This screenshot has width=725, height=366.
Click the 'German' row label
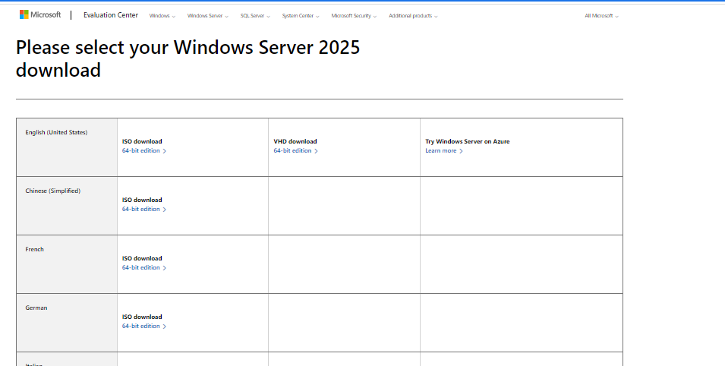coord(36,308)
